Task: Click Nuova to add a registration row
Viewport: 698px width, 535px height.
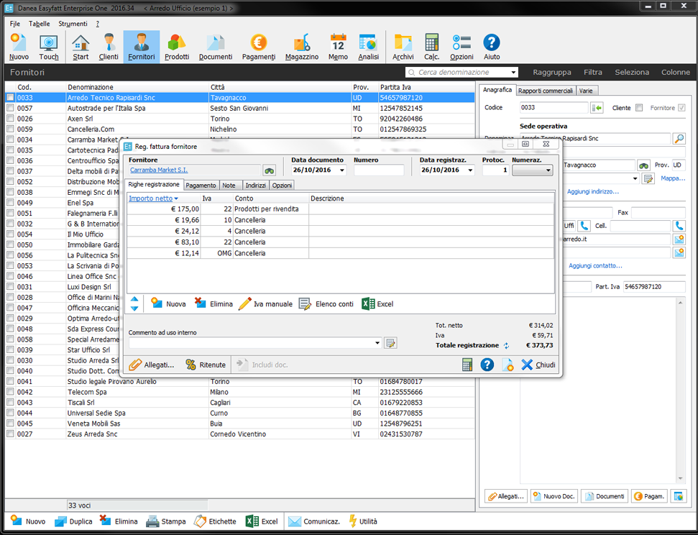Action: coord(169,303)
